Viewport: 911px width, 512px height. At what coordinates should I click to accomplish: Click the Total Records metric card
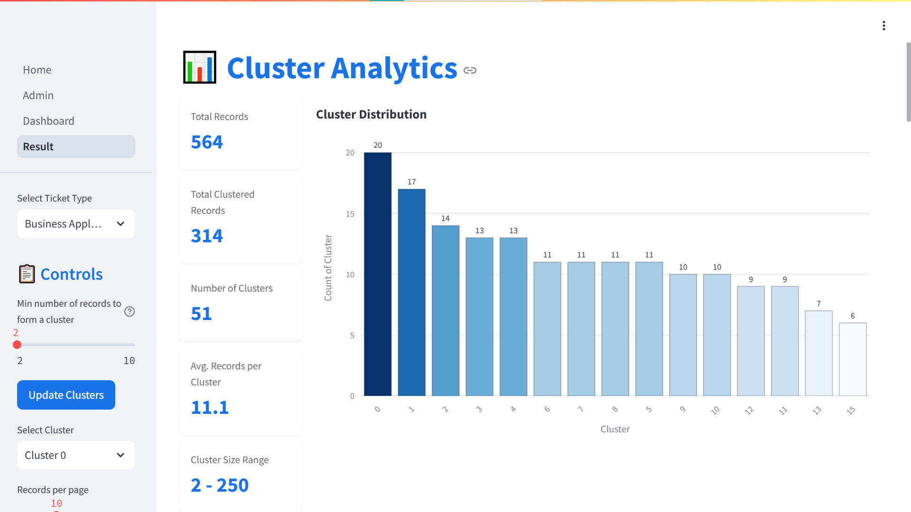pyautogui.click(x=240, y=134)
